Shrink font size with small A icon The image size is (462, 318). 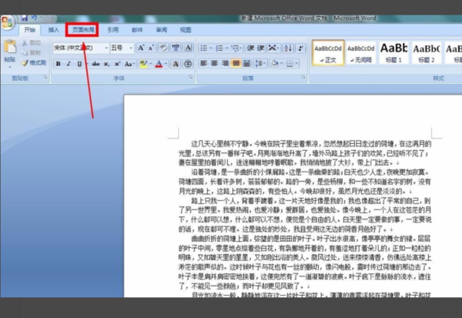(x=152, y=48)
